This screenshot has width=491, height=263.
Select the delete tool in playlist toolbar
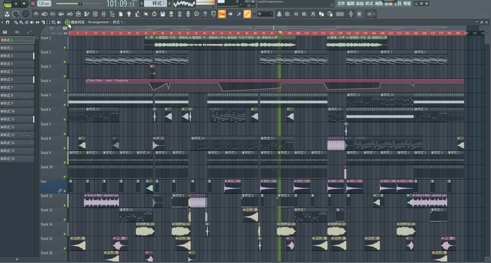point(27,22)
